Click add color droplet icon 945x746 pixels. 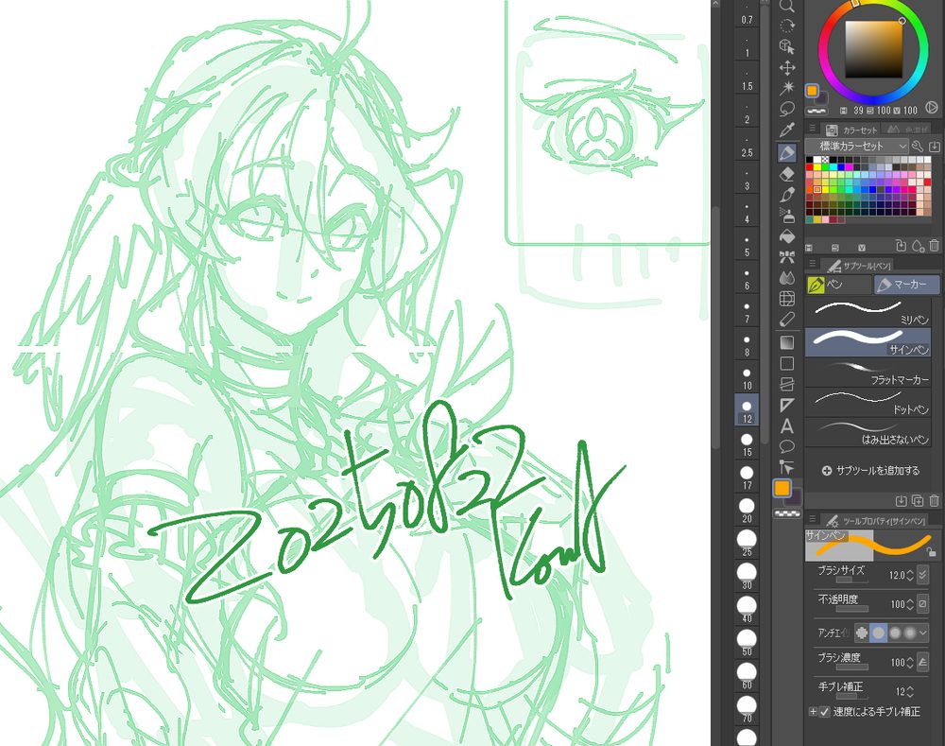click(x=918, y=246)
